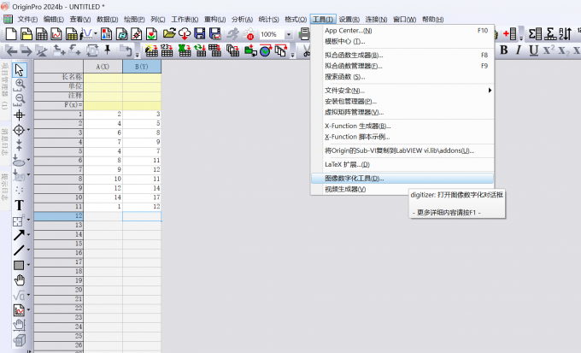Select the Pointer tool
Image resolution: width=581 pixels, height=353 pixels.
[20, 70]
